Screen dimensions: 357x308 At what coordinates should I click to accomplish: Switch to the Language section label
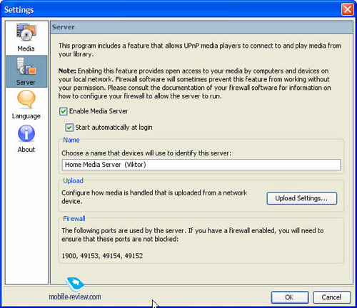tap(26, 116)
